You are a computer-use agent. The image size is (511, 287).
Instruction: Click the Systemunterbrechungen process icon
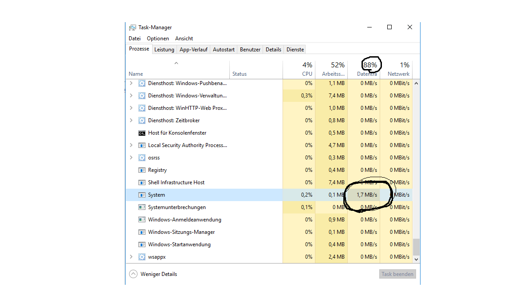tap(142, 207)
